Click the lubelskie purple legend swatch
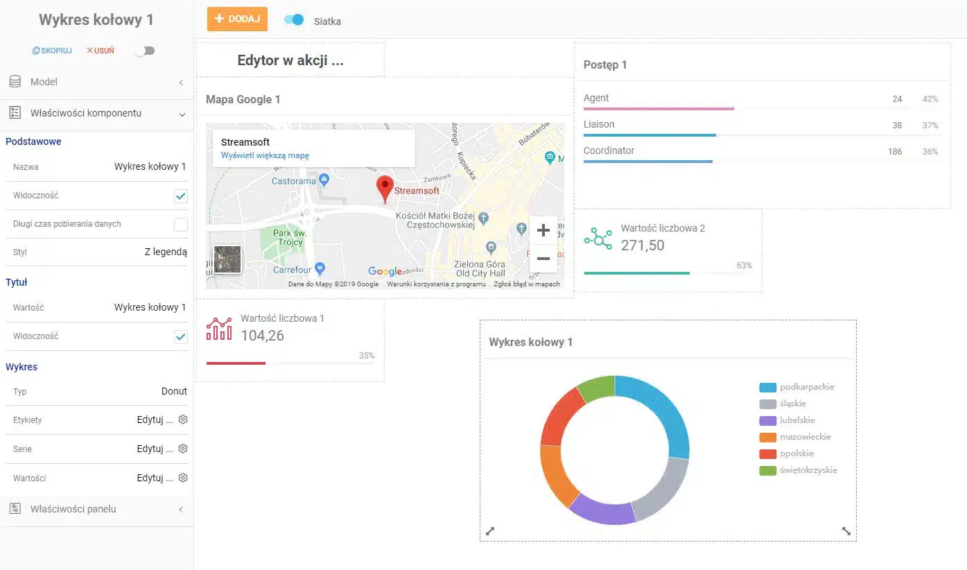 coord(767,420)
